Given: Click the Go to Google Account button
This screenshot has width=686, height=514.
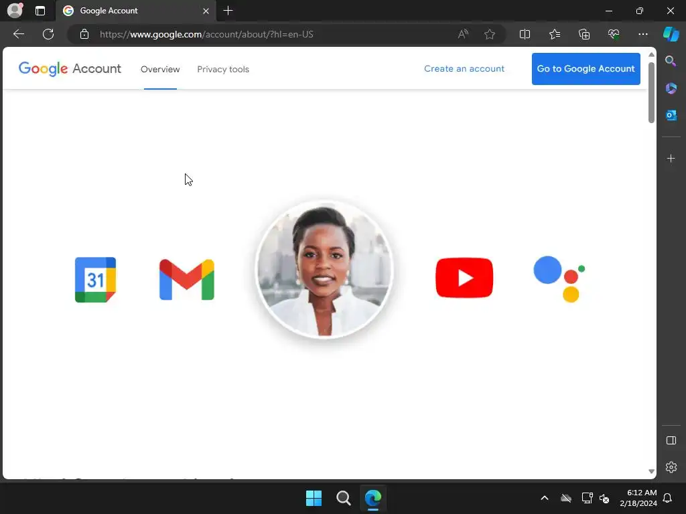Looking at the screenshot, I should 586,69.
